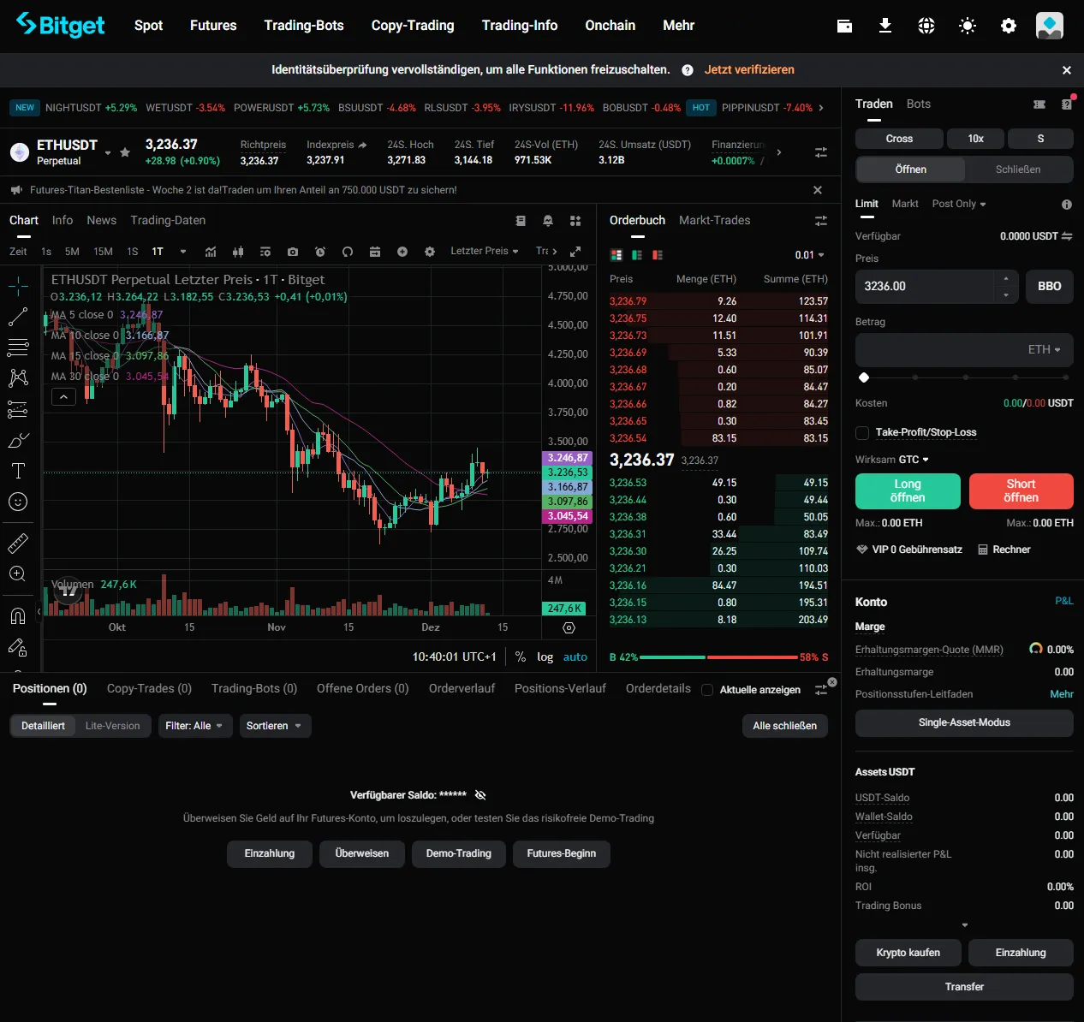Switch to the Bots tab

pyautogui.click(x=919, y=104)
